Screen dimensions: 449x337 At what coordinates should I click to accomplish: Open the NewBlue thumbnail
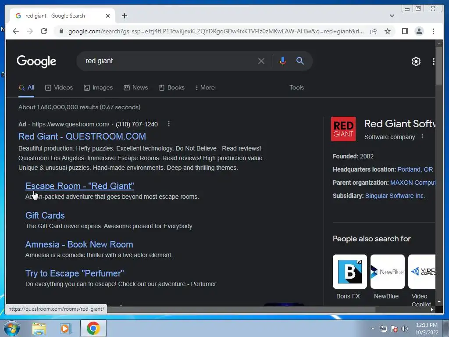(388, 272)
